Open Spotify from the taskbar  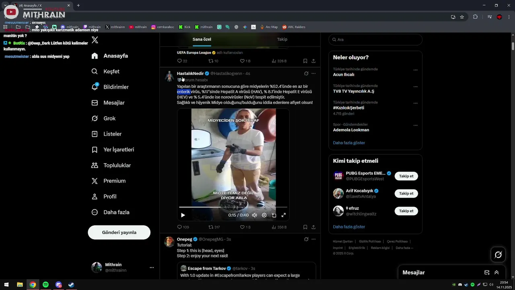45,285
